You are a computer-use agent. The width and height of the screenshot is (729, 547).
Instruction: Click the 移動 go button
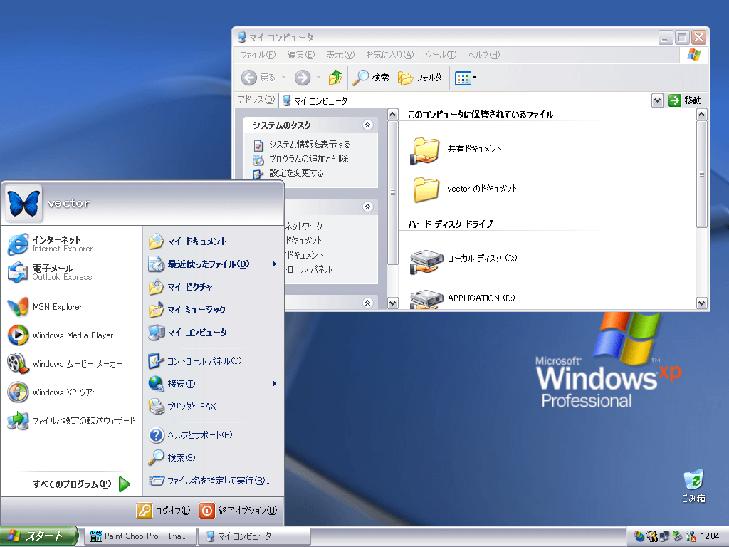click(x=685, y=100)
